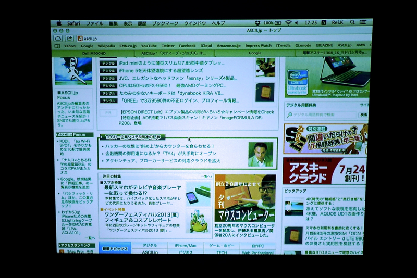Click the input source A icon

coord(324,22)
